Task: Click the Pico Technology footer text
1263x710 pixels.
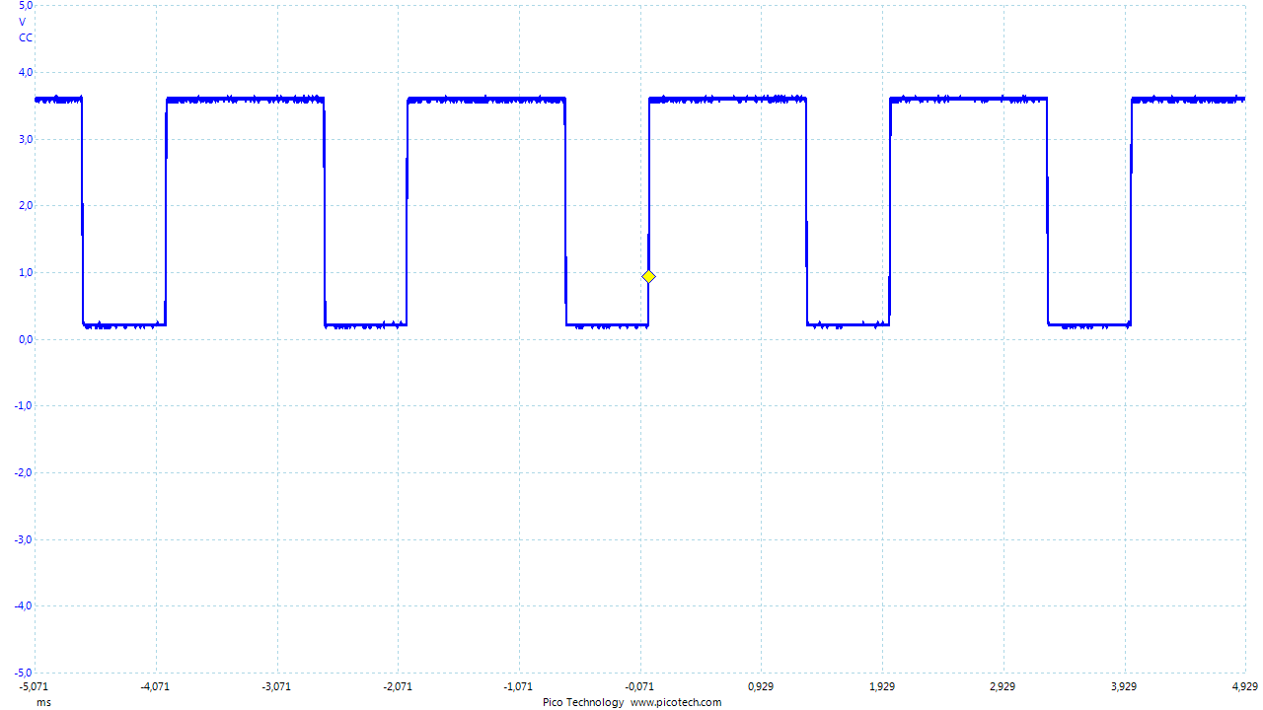Action: point(583,702)
